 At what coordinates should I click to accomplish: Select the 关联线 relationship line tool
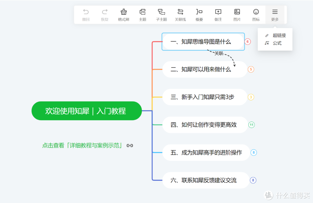click(180, 14)
